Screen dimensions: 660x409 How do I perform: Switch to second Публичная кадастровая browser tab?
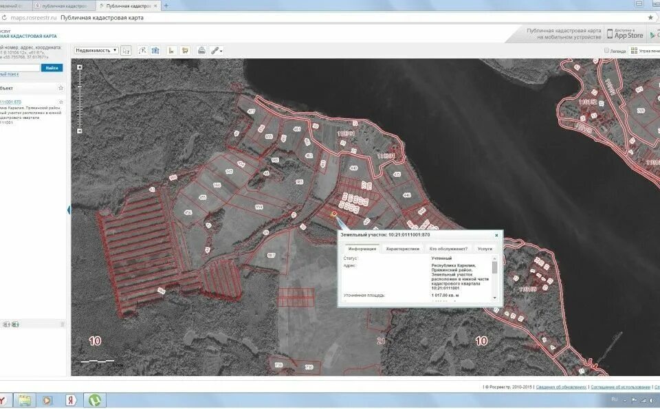point(65,6)
